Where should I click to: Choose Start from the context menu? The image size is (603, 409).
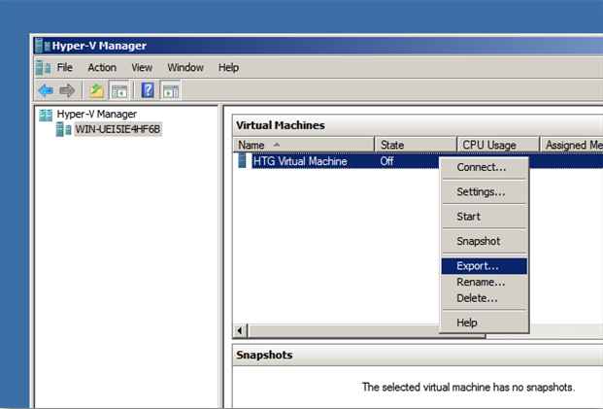485,217
